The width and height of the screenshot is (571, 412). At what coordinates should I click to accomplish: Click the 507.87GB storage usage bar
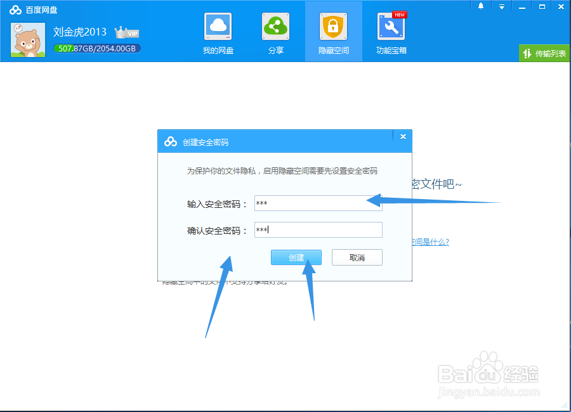[97, 48]
